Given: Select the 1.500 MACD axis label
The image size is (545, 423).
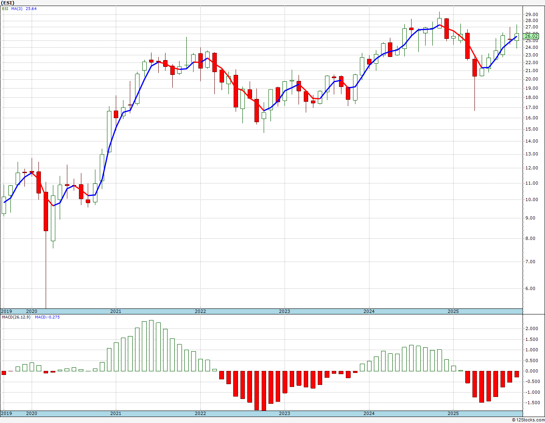Looking at the screenshot, I should pyautogui.click(x=531, y=340).
